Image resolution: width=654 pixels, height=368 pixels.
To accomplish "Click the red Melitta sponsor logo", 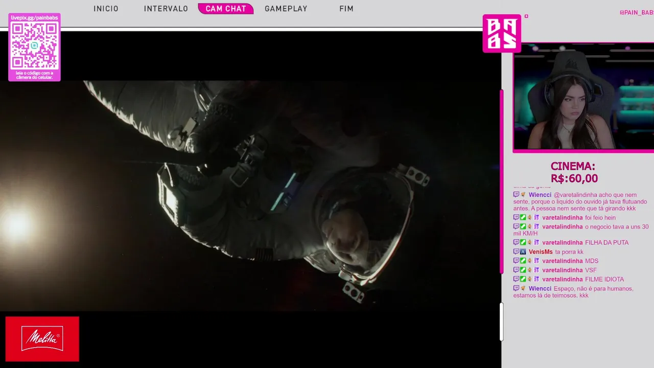I will [x=42, y=339].
